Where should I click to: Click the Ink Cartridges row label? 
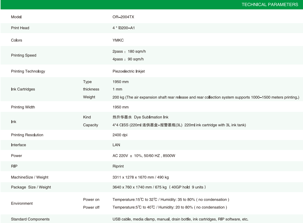(x=23, y=89)
